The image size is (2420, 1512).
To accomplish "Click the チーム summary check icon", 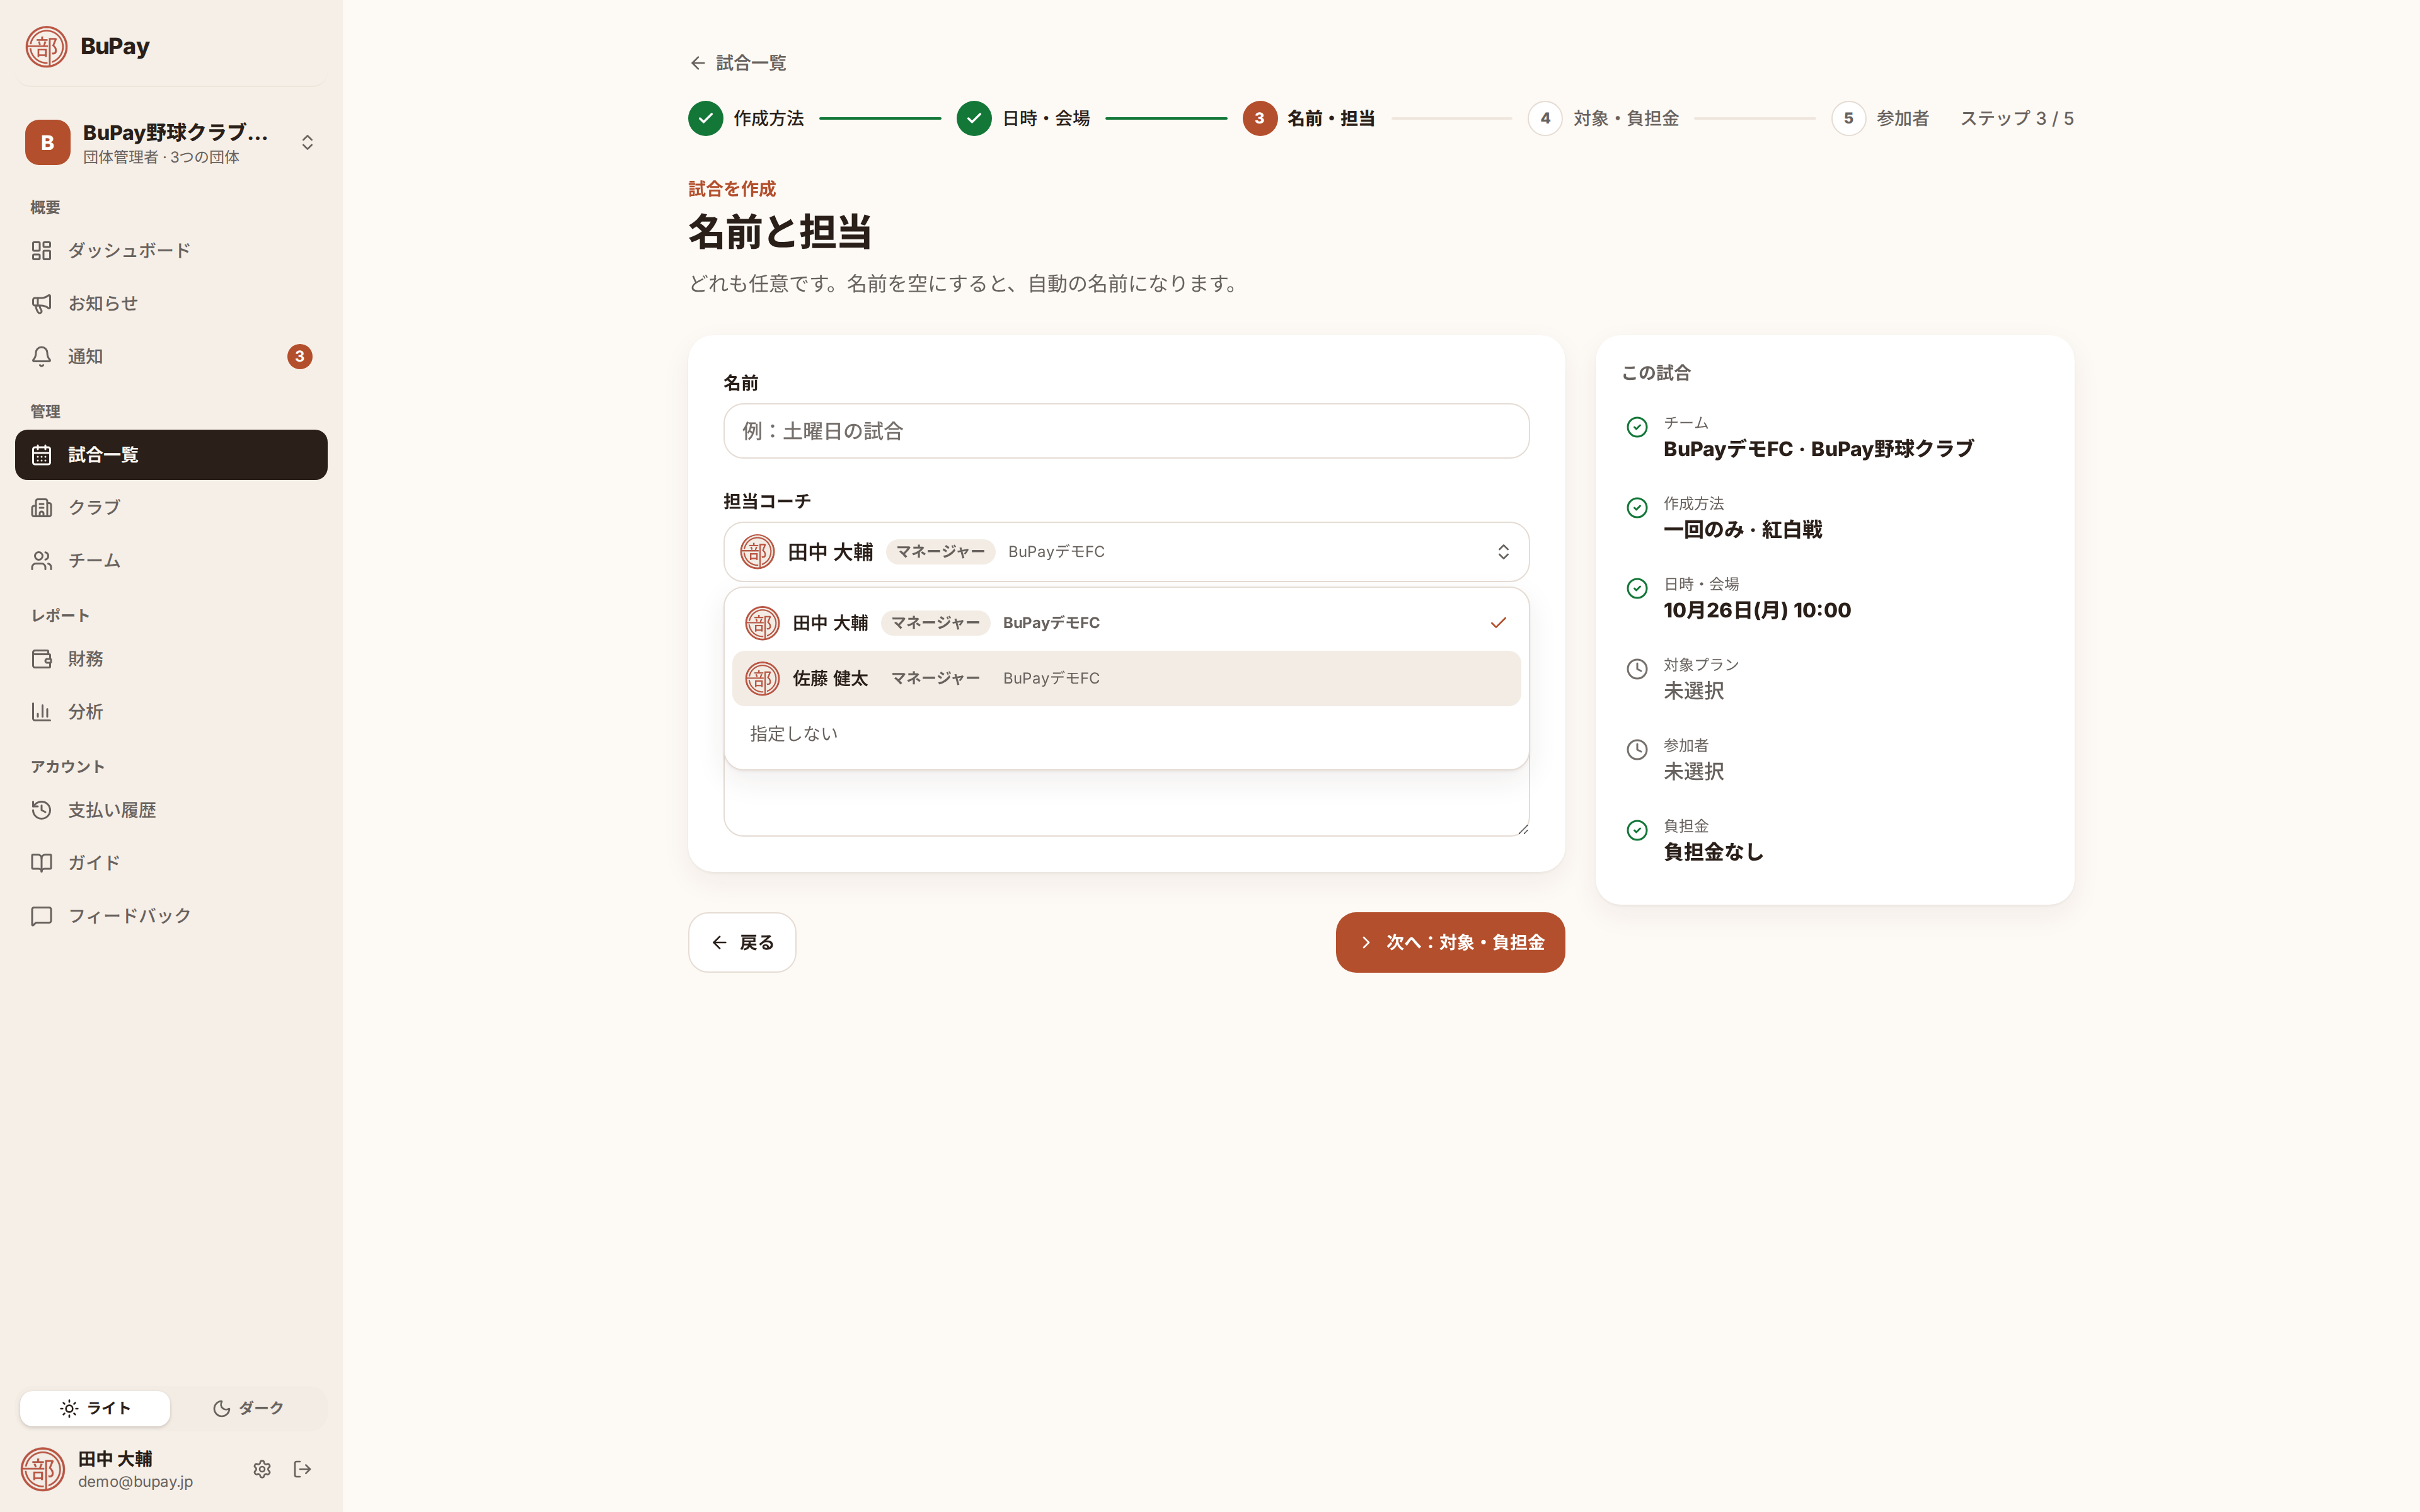I will (1637, 427).
